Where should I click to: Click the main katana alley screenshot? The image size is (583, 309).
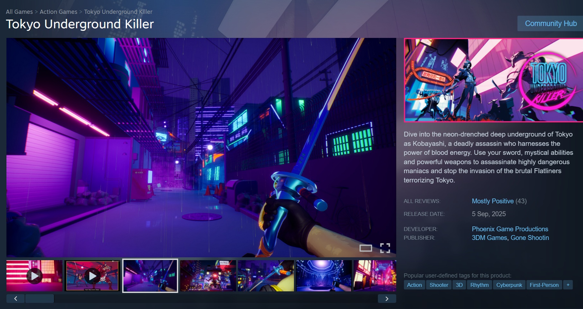[201, 147]
